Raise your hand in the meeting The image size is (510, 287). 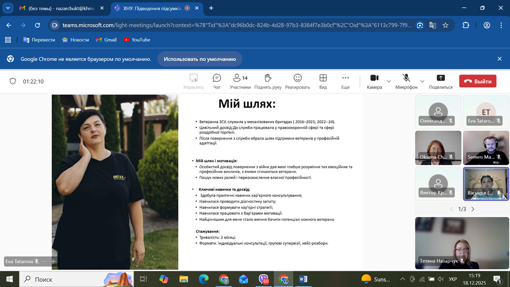pyautogui.click(x=268, y=81)
